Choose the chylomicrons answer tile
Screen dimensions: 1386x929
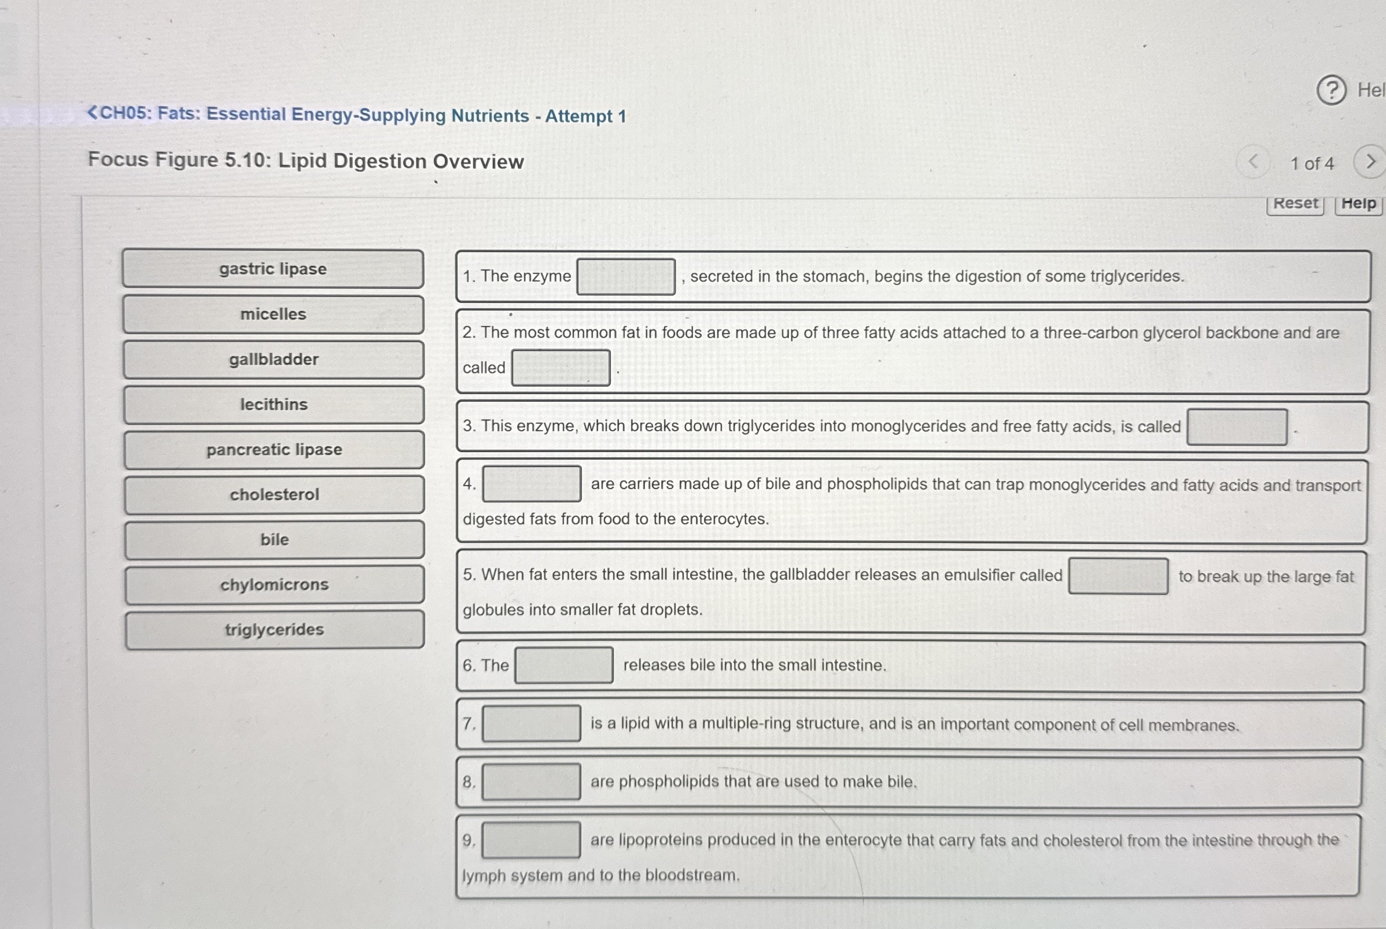click(274, 585)
